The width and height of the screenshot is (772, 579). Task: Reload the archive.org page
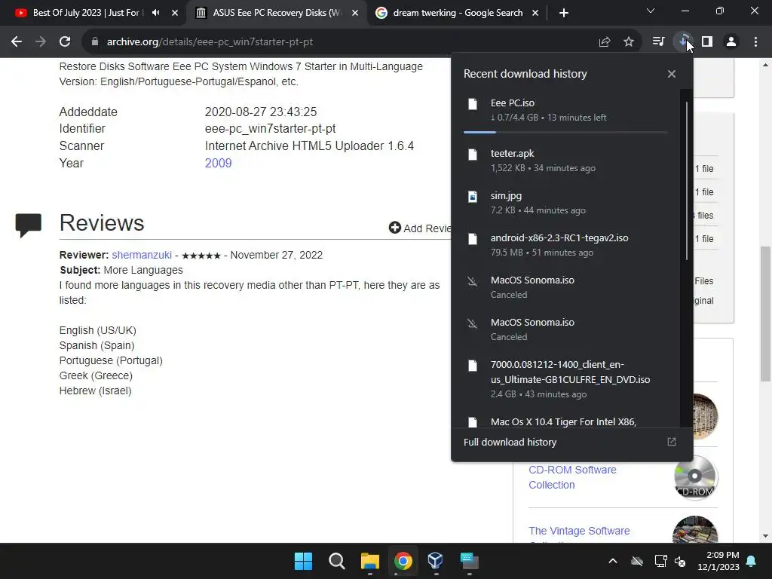(65, 42)
